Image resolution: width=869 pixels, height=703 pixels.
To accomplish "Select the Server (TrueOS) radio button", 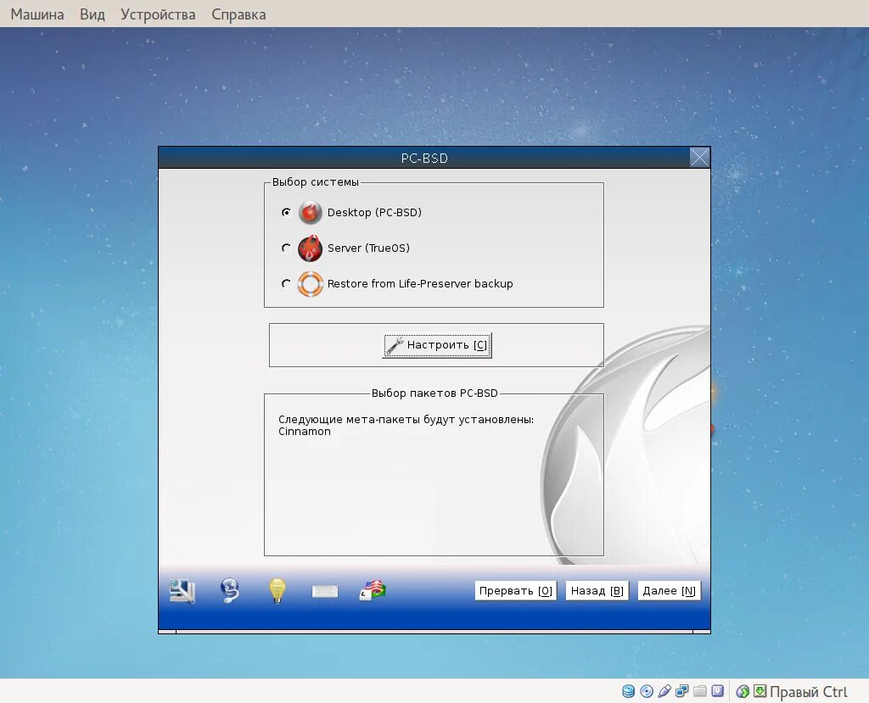I will pos(286,248).
